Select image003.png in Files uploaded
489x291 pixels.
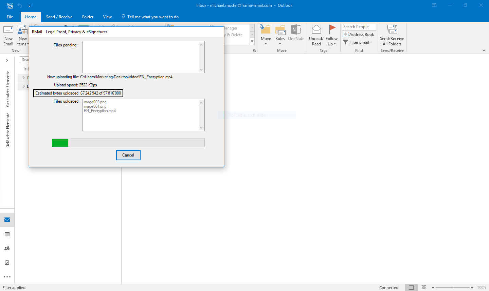[95, 102]
